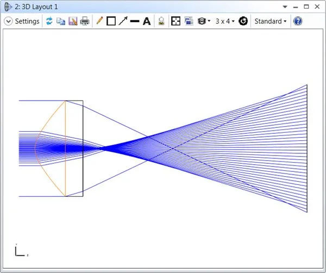The width and height of the screenshot is (326, 273).
Task: Pick the arrow annotation tool
Action: (x=123, y=21)
